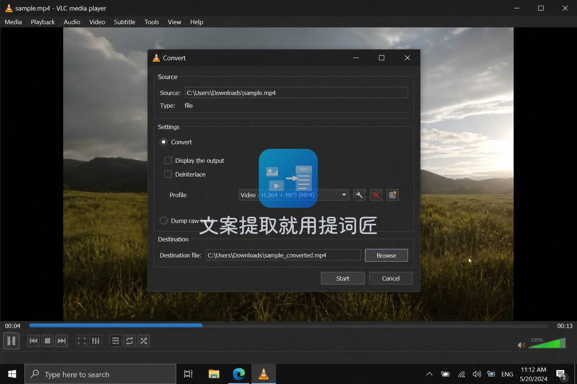The height and width of the screenshot is (384, 577).
Task: Open File Explorer from the taskbar
Action: point(214,374)
